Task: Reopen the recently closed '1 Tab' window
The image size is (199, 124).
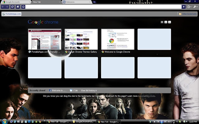Action: [74, 90]
